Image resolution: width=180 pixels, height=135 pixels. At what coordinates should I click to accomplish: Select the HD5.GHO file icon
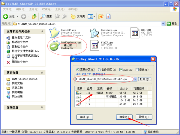click(x=135, y=33)
